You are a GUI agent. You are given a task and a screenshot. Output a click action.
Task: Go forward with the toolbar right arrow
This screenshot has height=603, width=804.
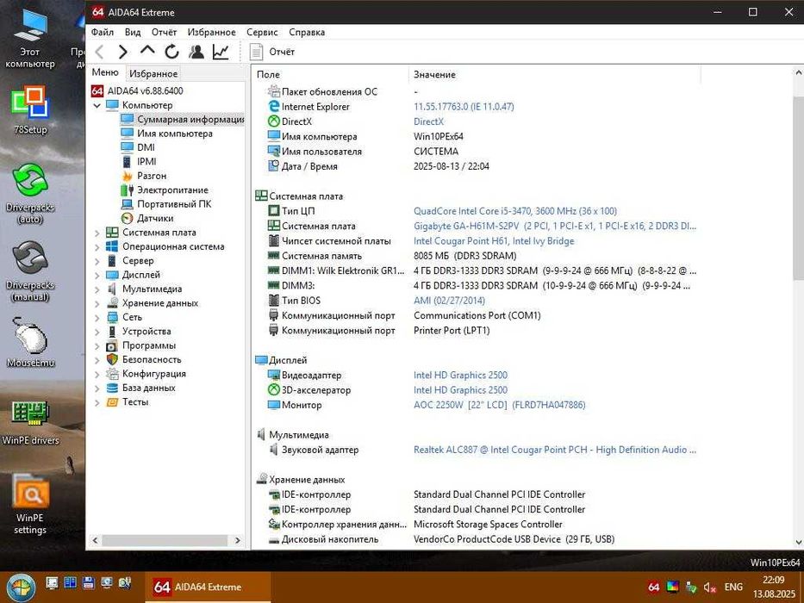[123, 52]
